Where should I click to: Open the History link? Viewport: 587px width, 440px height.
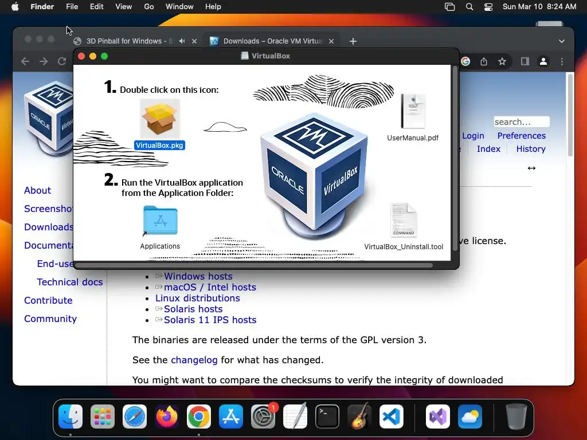531,149
